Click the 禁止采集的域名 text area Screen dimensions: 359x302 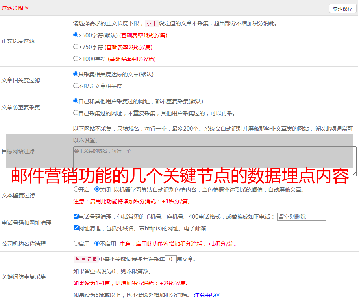(x=215, y=161)
